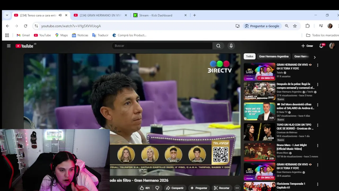The width and height of the screenshot is (339, 191).
Task: Open Gmail bookmark
Action: pyautogui.click(x=23, y=35)
